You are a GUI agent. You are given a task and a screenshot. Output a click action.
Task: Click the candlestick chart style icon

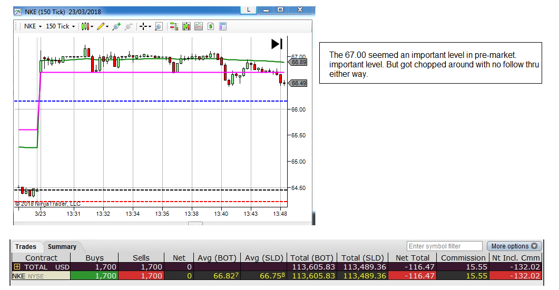tap(85, 26)
